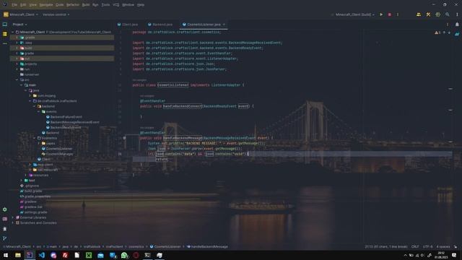
Task: Select build.gradle file in project tree
Action: pyautogui.click(x=31, y=191)
